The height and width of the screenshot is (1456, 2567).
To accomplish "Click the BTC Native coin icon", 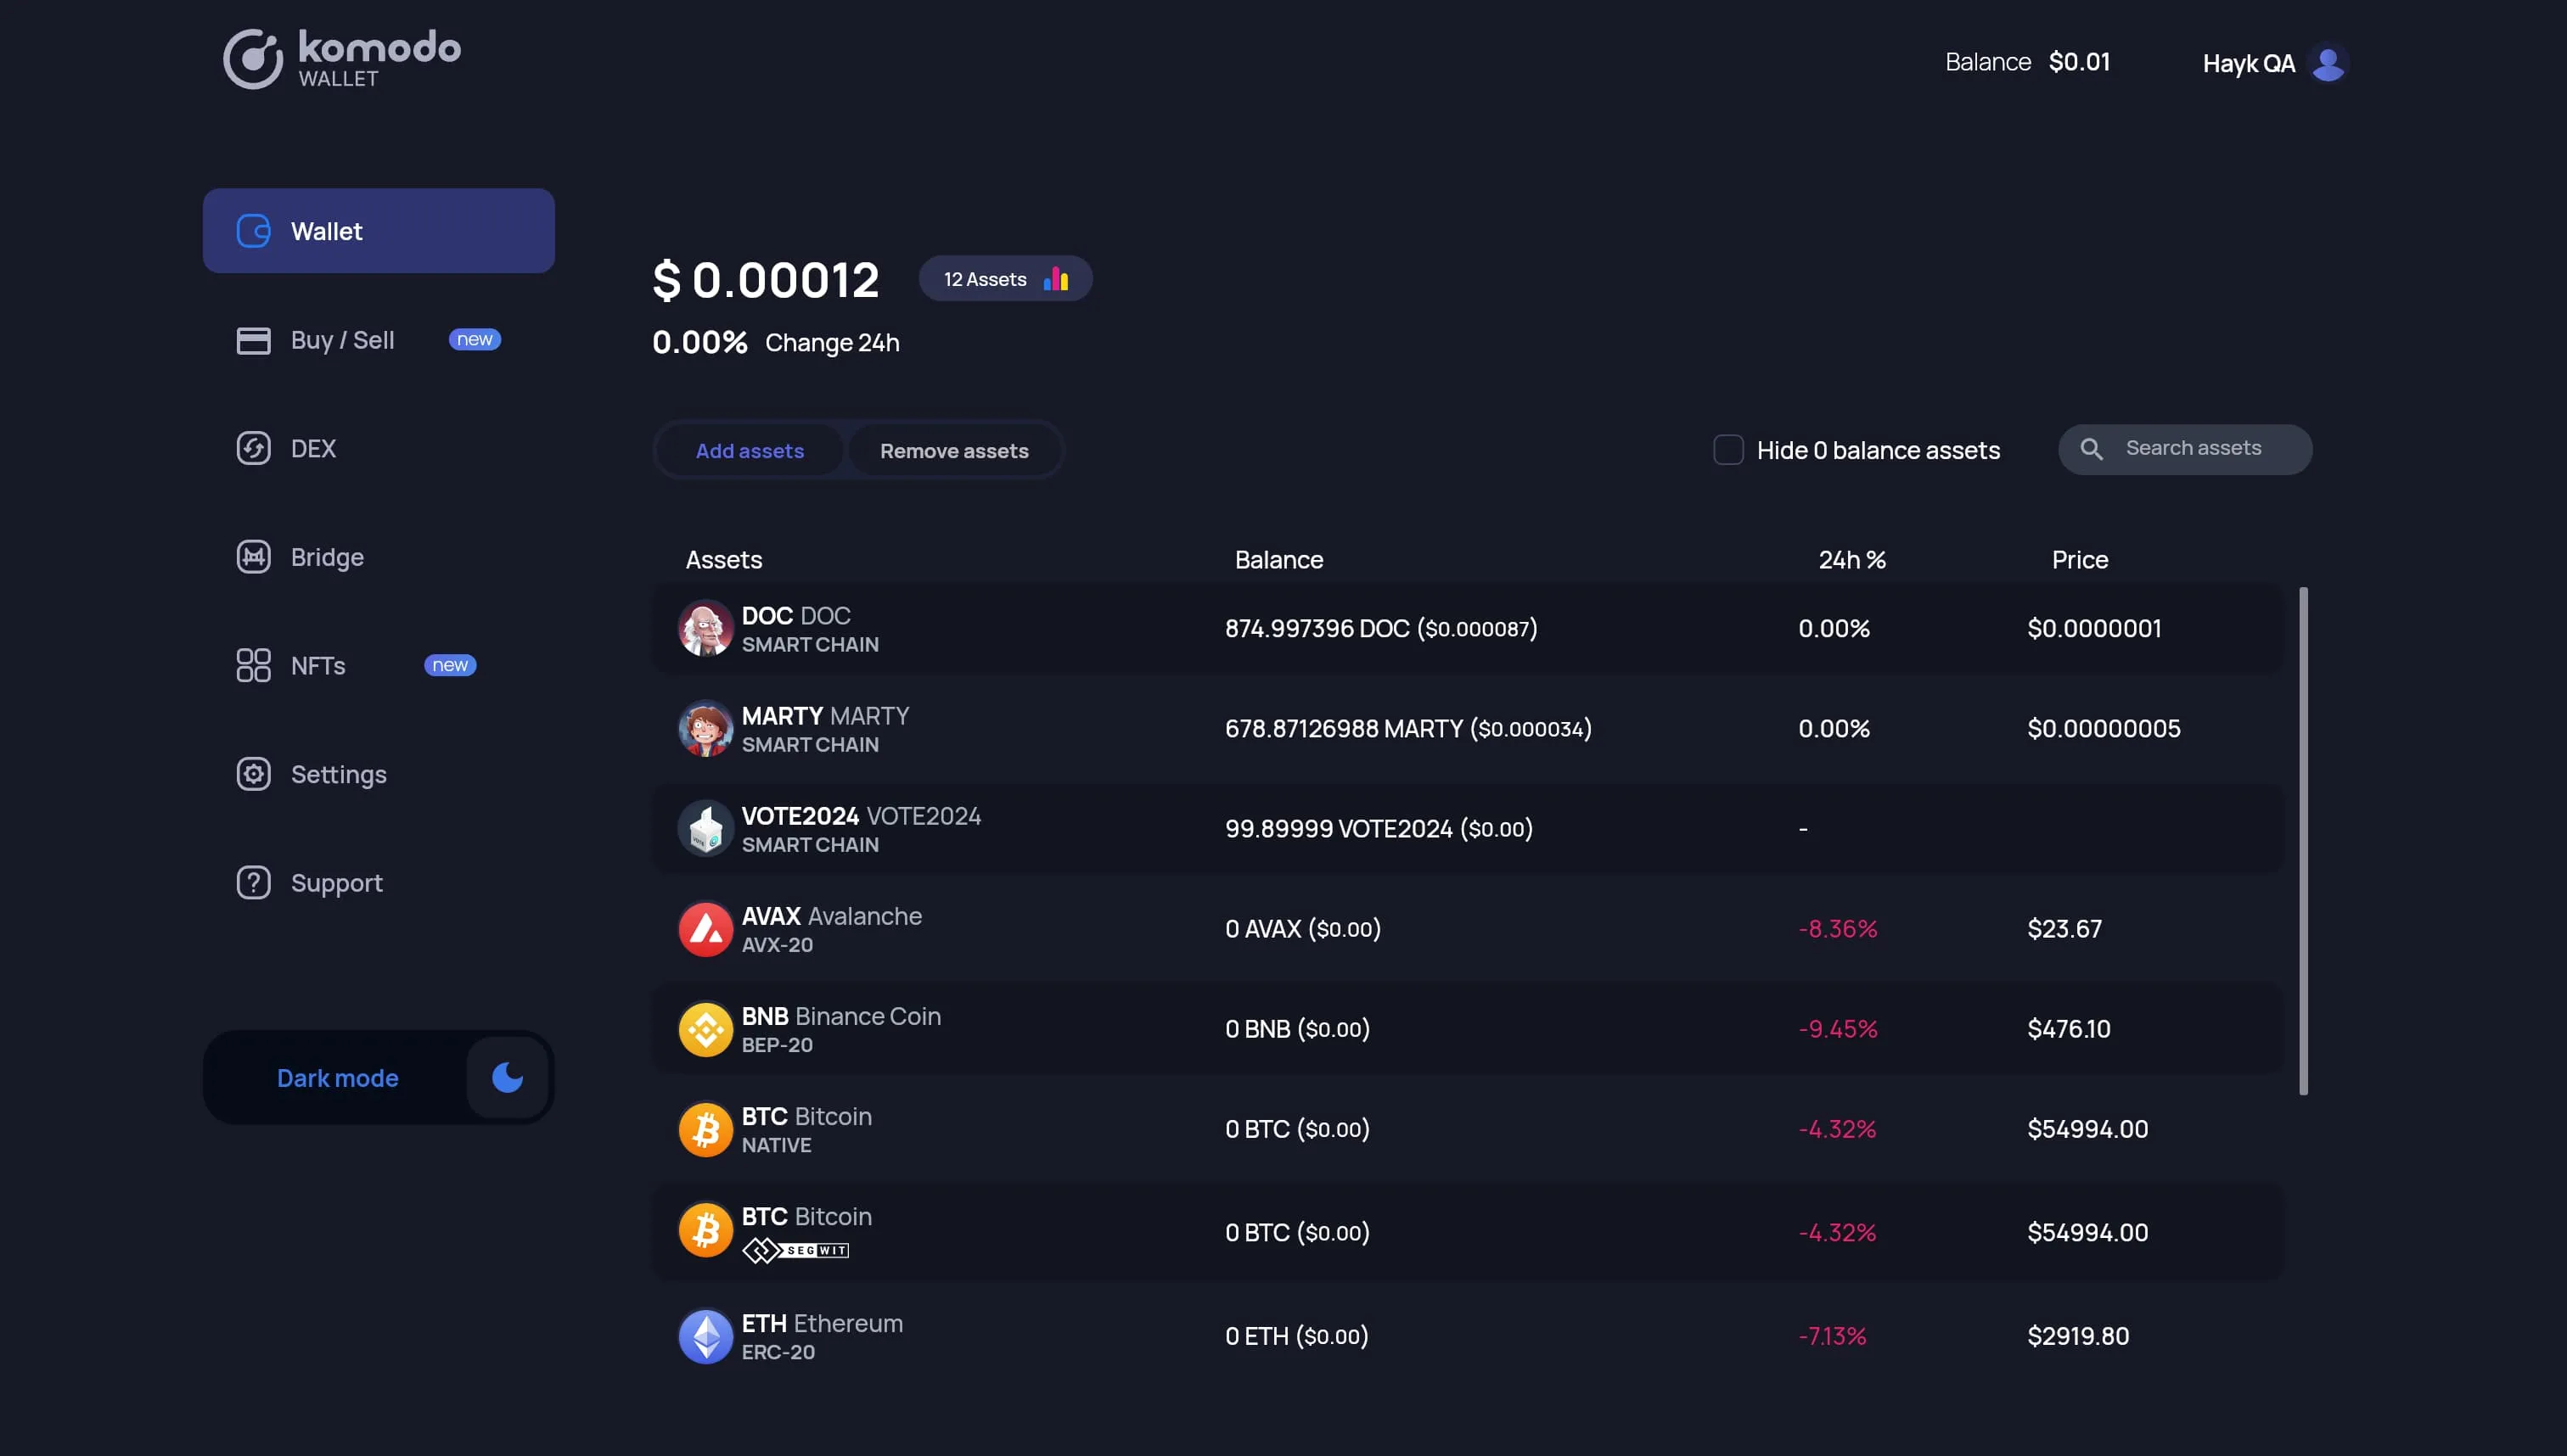I will pos(705,1129).
